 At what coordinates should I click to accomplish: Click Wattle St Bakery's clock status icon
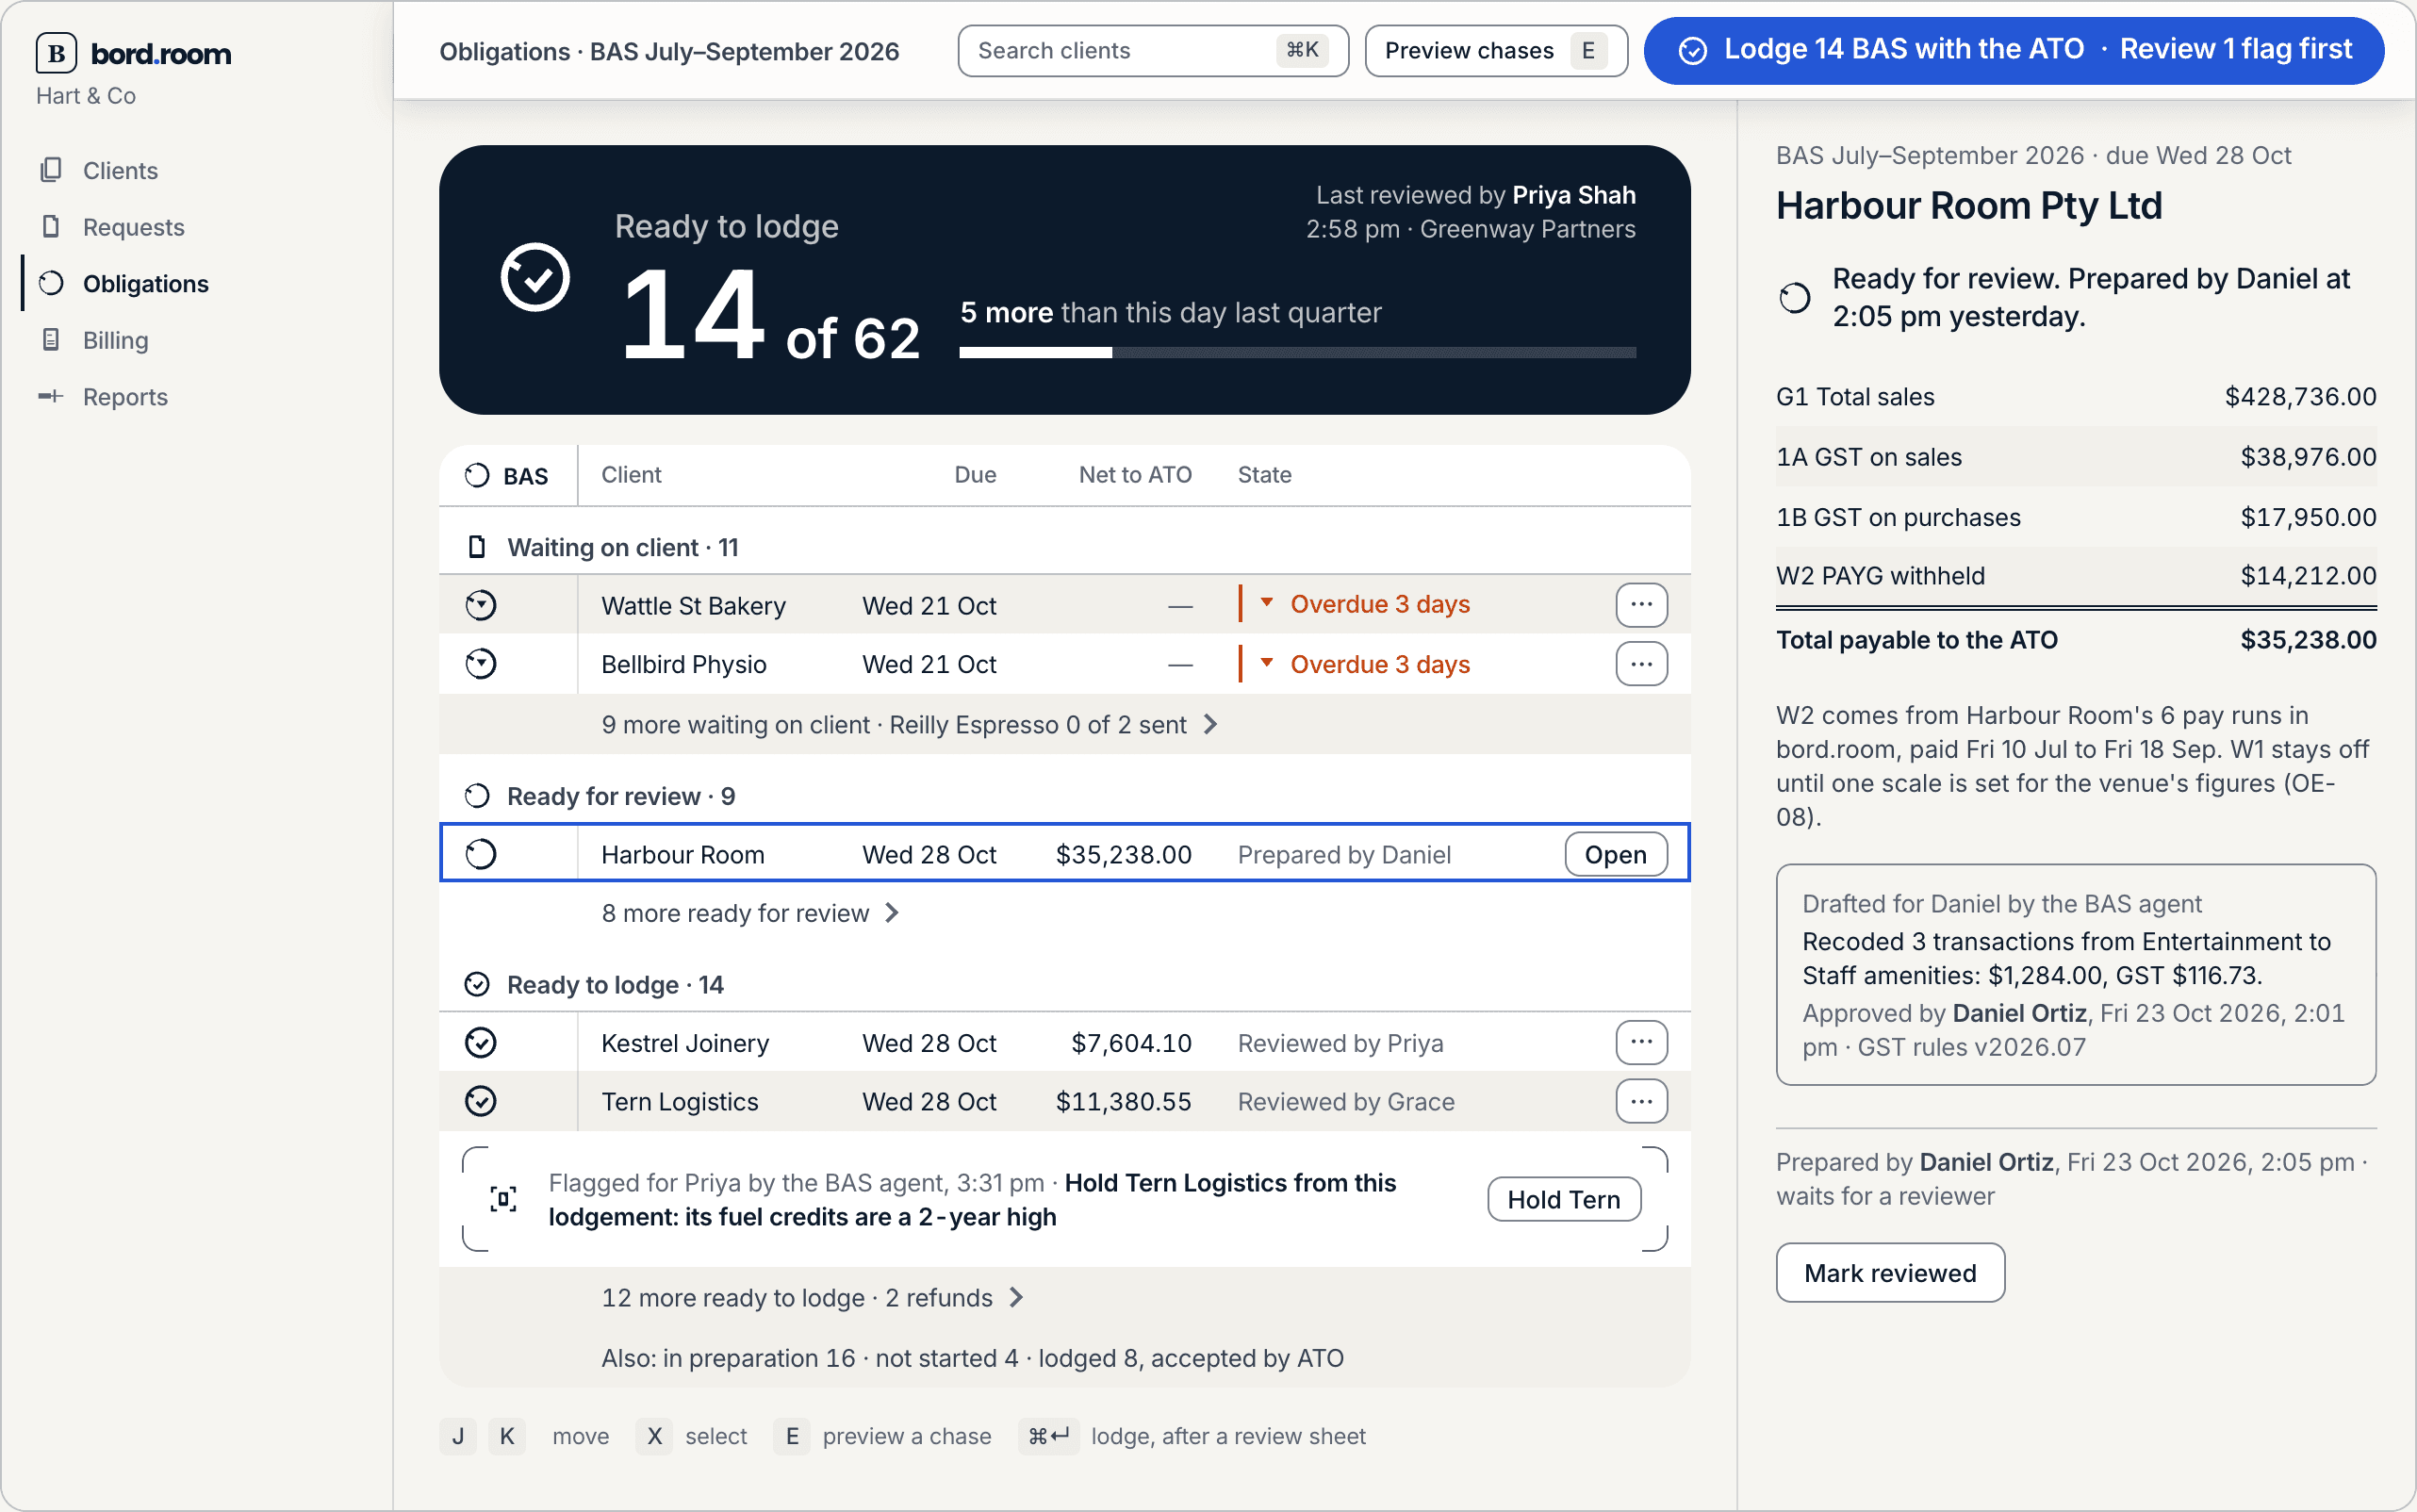tap(481, 605)
